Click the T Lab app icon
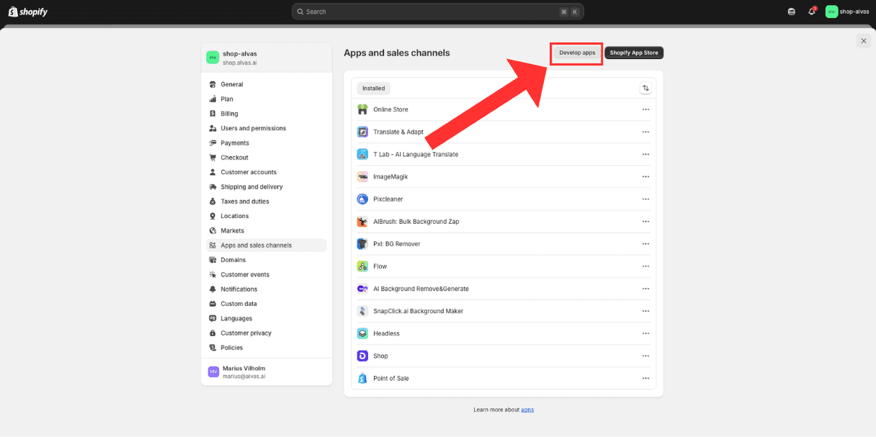The width and height of the screenshot is (876, 437). 362,154
